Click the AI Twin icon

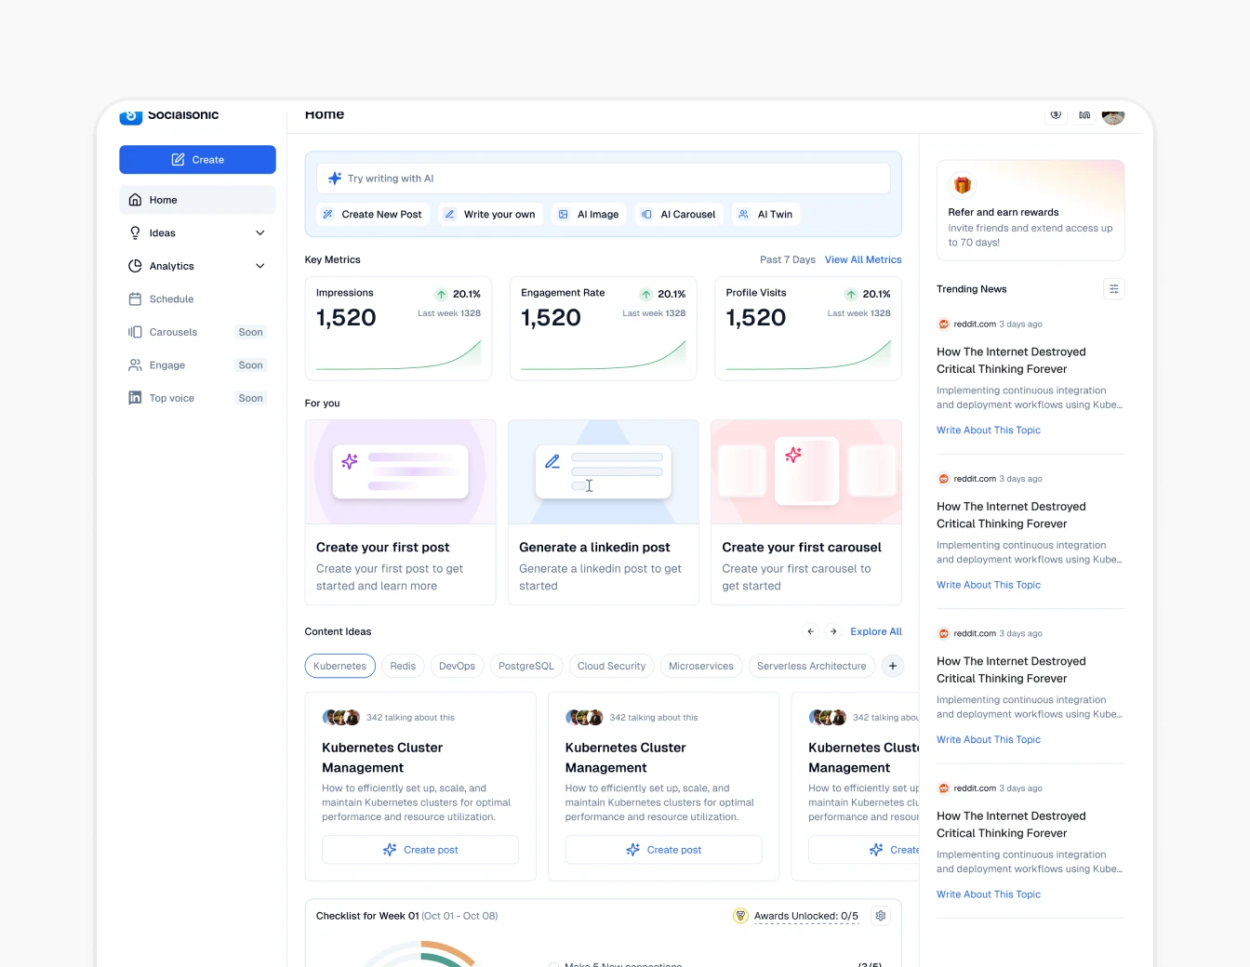coord(742,214)
